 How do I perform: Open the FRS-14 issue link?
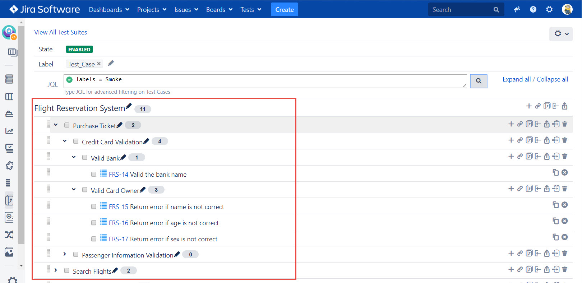pyautogui.click(x=119, y=174)
